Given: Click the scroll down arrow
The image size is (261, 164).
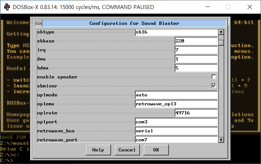Looking at the screenshot, I should click(221, 140).
